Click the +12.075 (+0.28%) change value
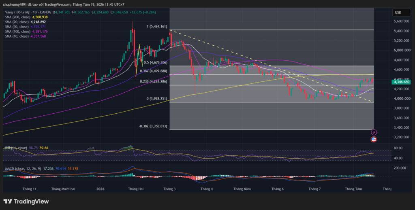Screen dimensions: 415x210 point(143,13)
